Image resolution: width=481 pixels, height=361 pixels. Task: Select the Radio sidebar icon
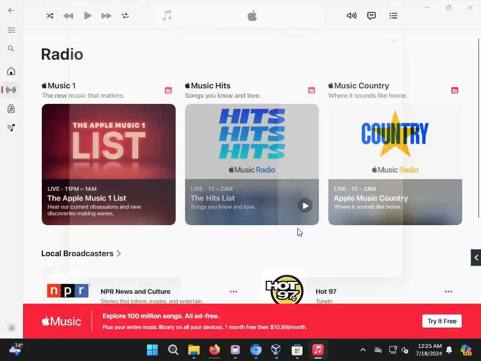point(11,90)
